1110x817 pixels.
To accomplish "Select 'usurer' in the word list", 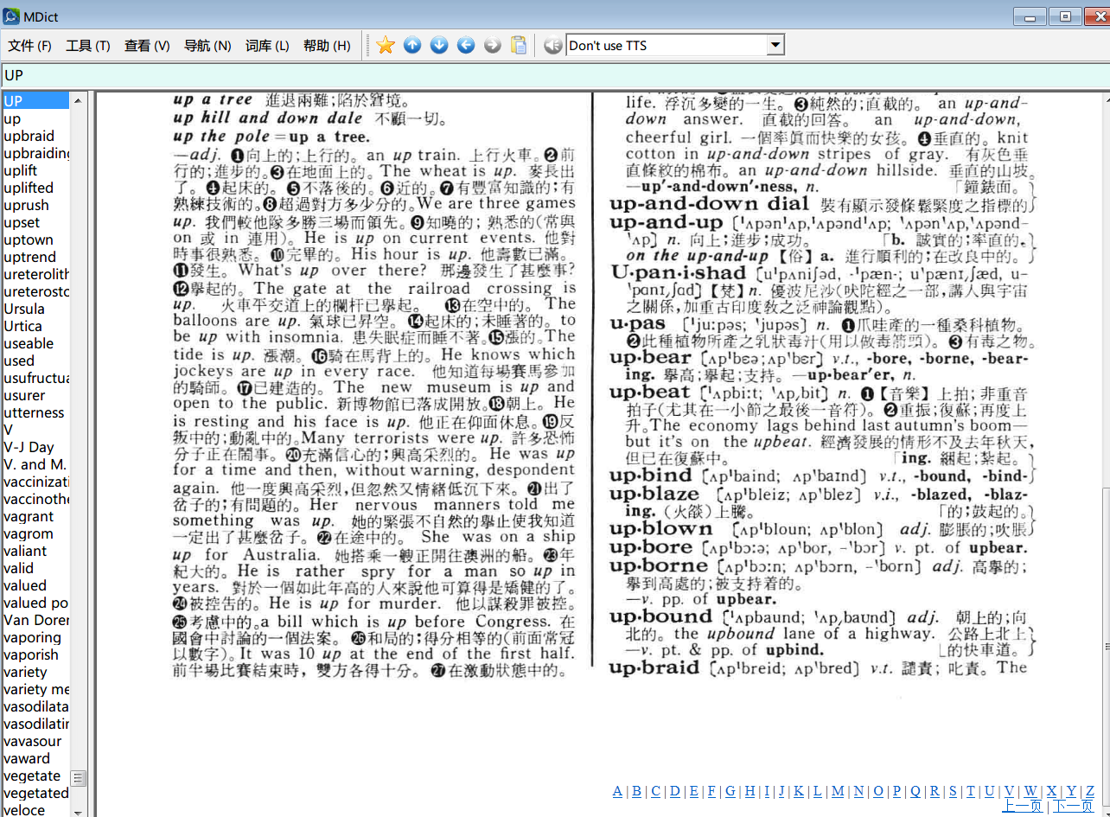I will [x=24, y=395].
